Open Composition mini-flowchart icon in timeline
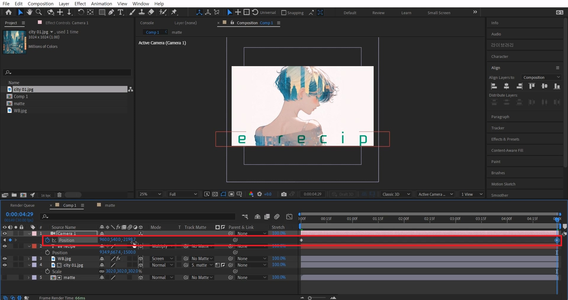568x300 pixels. [x=245, y=217]
